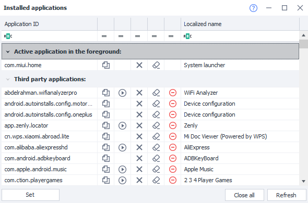
Task: Sort by Application ID column header
Action: pyautogui.click(x=49, y=24)
